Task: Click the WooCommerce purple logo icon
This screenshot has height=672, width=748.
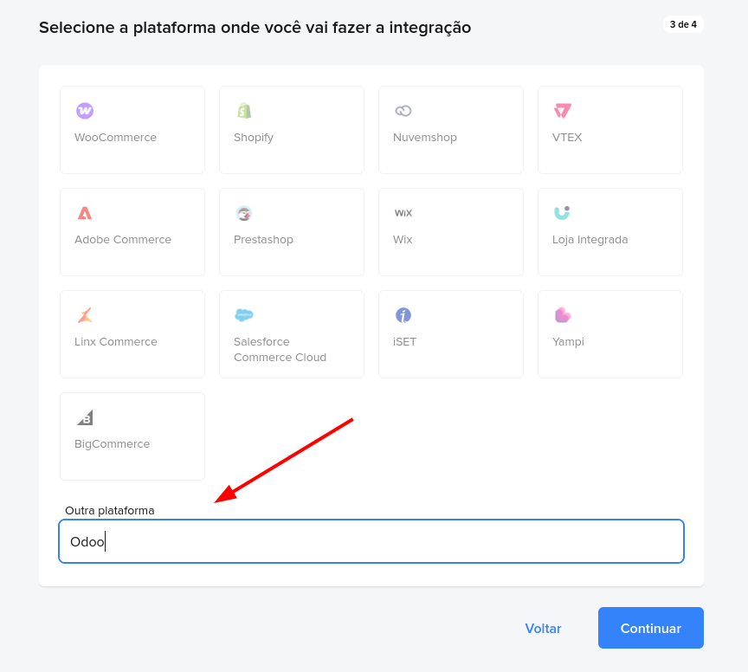Action: 85,111
